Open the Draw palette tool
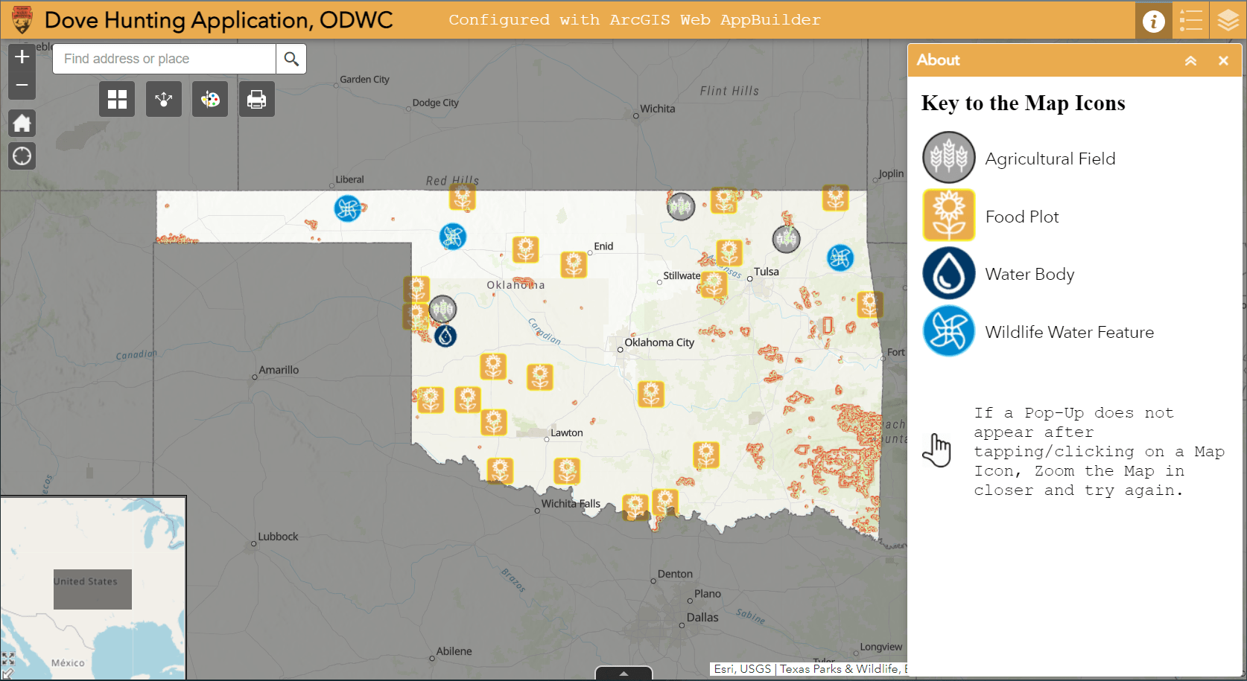This screenshot has height=681, width=1247. pos(209,98)
